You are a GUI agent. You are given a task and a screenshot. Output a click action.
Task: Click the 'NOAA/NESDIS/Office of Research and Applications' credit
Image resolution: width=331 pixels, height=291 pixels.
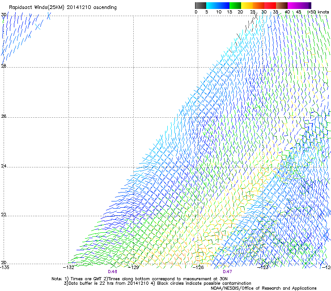[x=263, y=288]
